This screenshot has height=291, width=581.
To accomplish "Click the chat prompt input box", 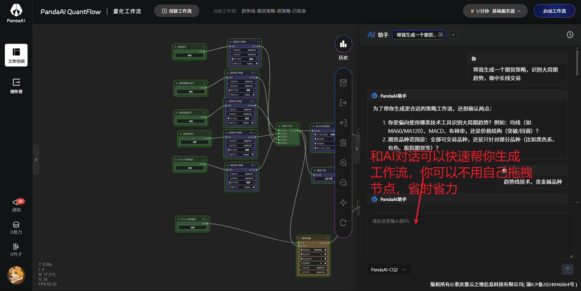I will (470, 235).
